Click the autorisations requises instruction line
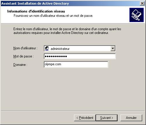The width and height of the screenshot is (146, 125). click(x=61, y=33)
